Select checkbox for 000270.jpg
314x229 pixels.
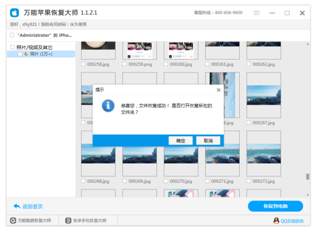[x=166, y=181]
